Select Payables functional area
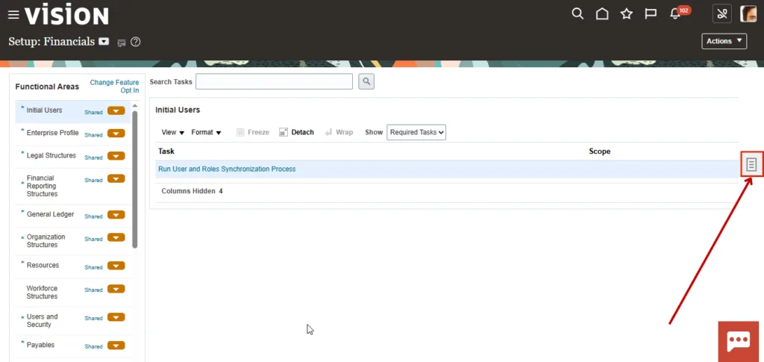The height and width of the screenshot is (362, 764). (x=40, y=345)
